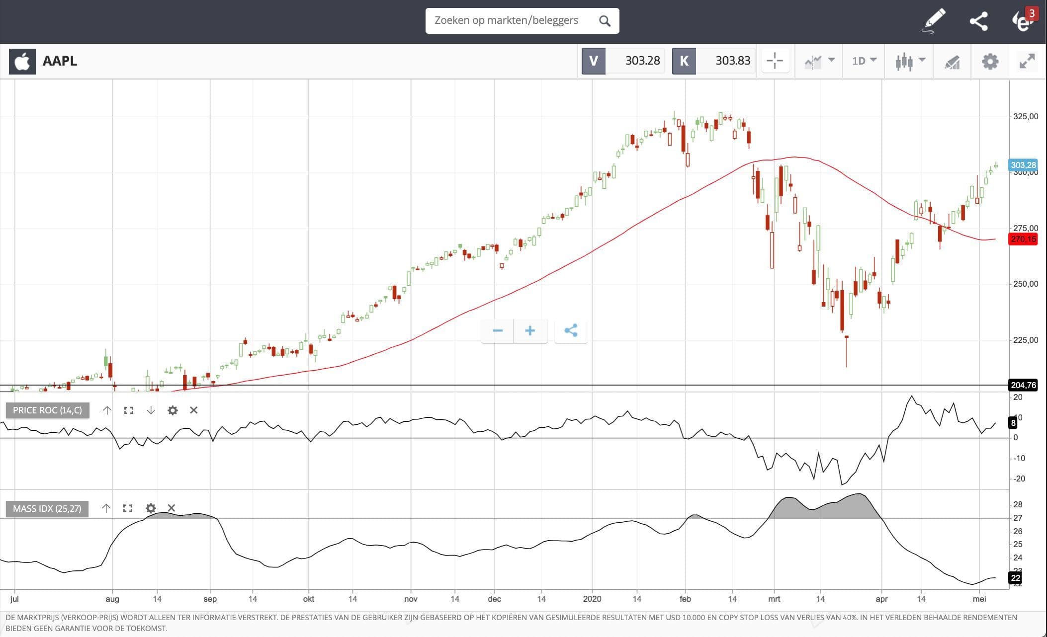Maximize the MASS IDX panel
This screenshot has height=637, width=1047.
[128, 508]
